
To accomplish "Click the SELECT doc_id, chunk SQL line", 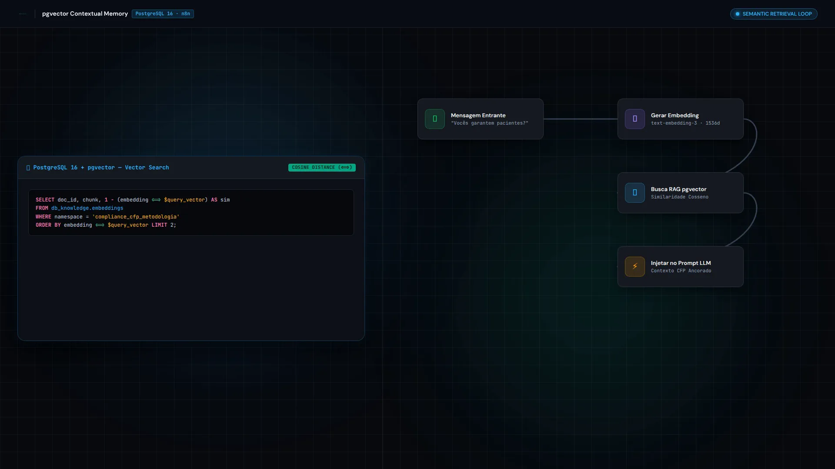I will tap(133, 200).
